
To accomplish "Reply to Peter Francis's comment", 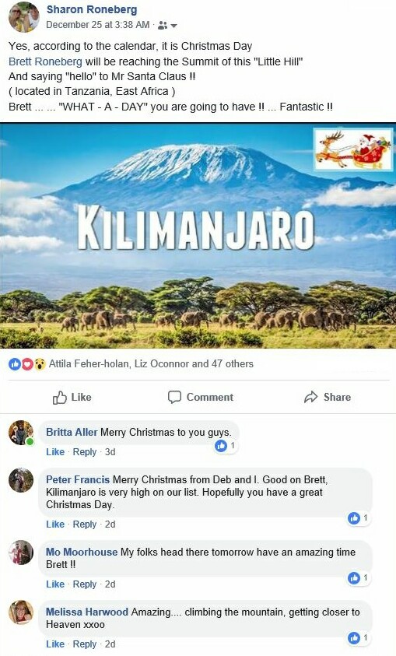I will pyautogui.click(x=85, y=524).
